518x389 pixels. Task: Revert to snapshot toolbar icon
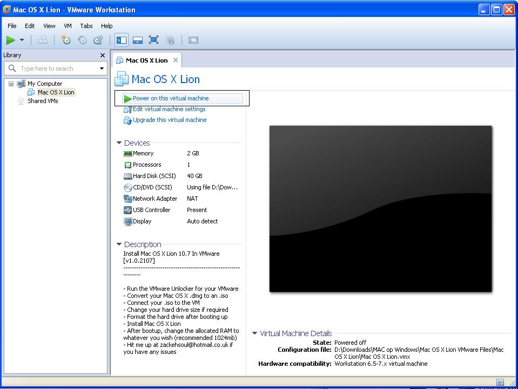(x=82, y=40)
